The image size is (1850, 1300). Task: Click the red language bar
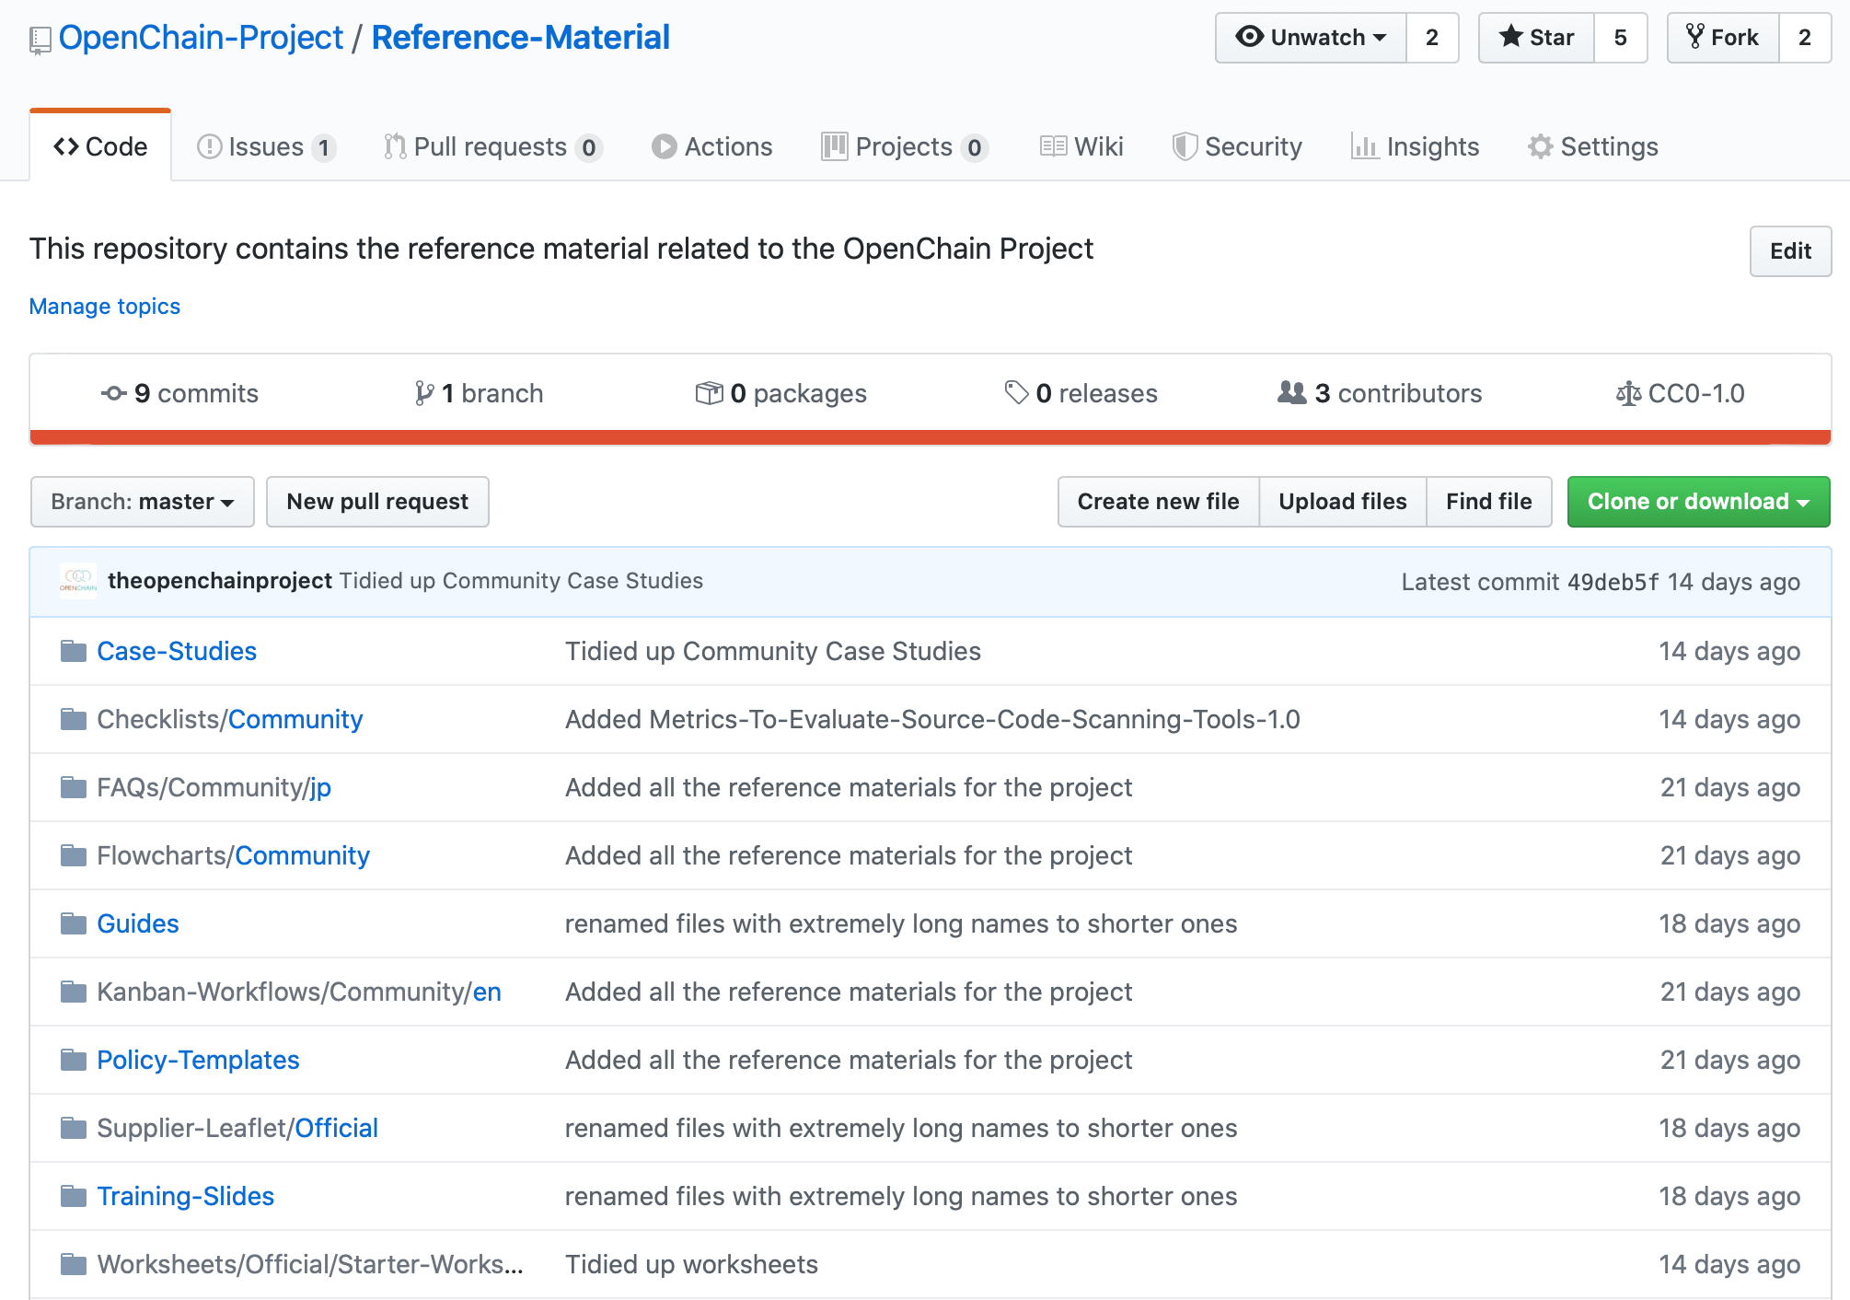[931, 437]
